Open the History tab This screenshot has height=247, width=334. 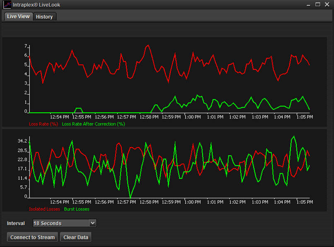pos(44,17)
